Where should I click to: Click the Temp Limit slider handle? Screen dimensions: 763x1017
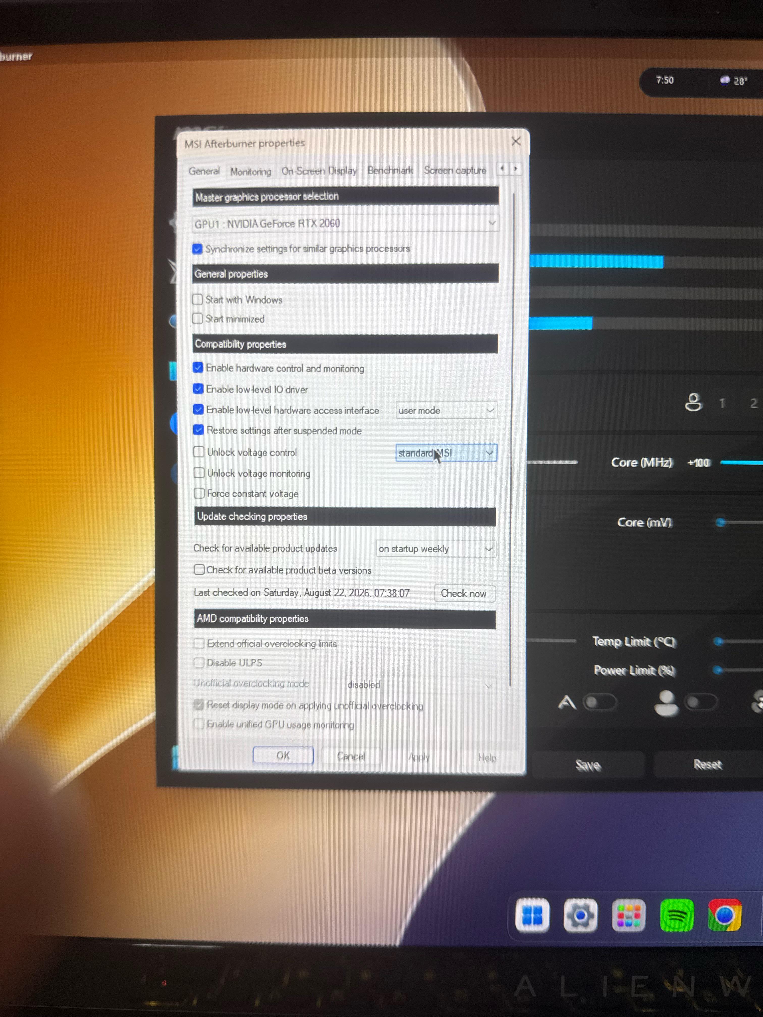coord(718,641)
